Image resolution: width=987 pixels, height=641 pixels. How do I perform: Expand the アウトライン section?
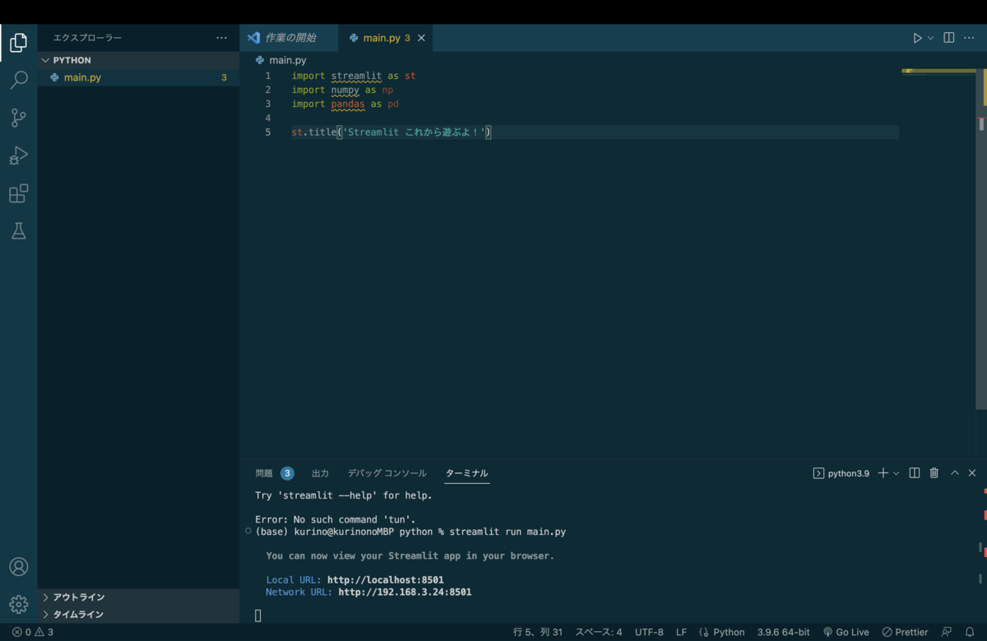[x=138, y=597]
